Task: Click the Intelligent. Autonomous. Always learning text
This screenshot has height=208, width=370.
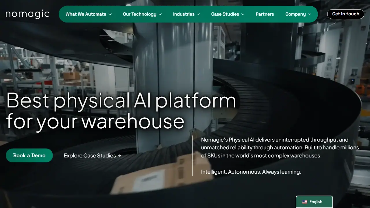Action: [251, 172]
